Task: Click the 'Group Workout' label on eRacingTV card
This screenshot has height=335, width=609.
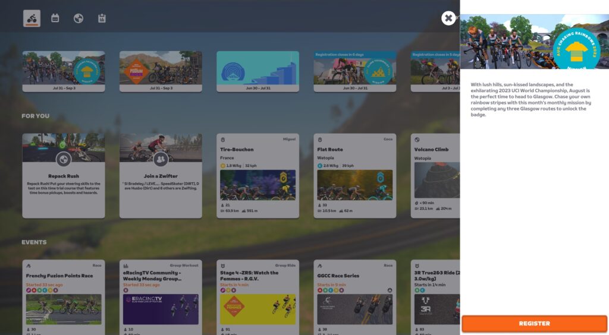Action: (x=184, y=265)
